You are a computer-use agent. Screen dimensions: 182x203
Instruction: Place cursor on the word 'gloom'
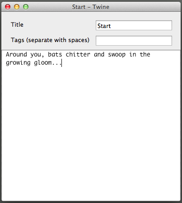(x=43, y=63)
